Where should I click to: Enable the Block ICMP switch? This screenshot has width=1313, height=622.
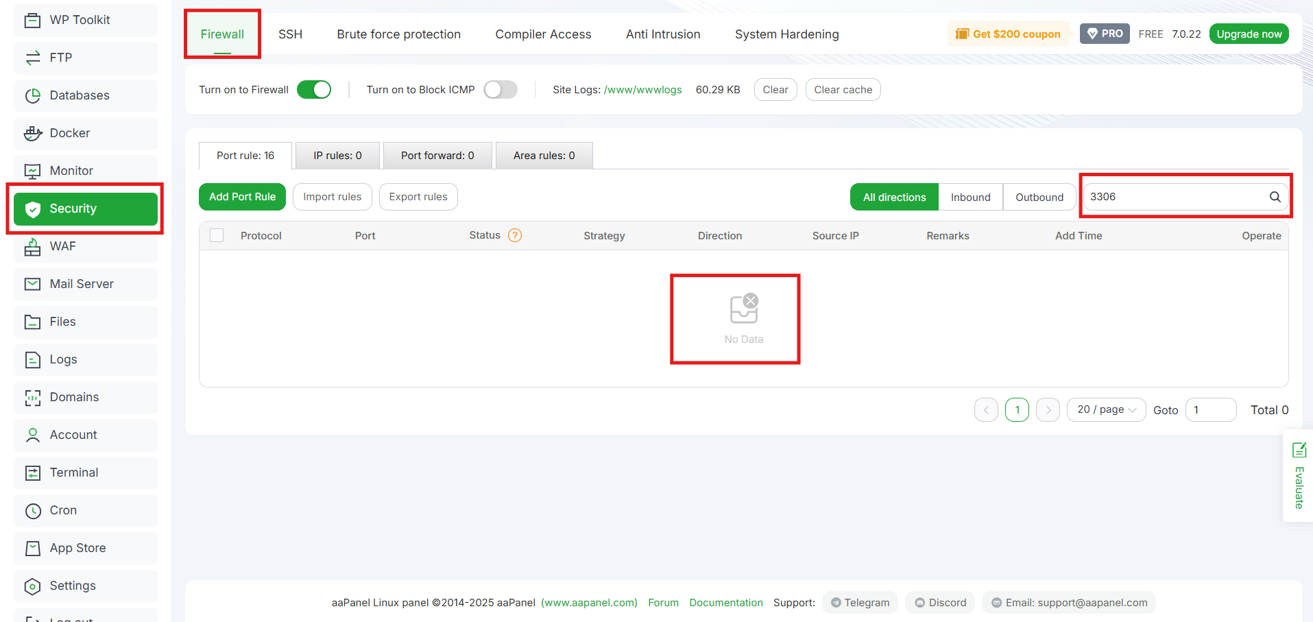(501, 89)
